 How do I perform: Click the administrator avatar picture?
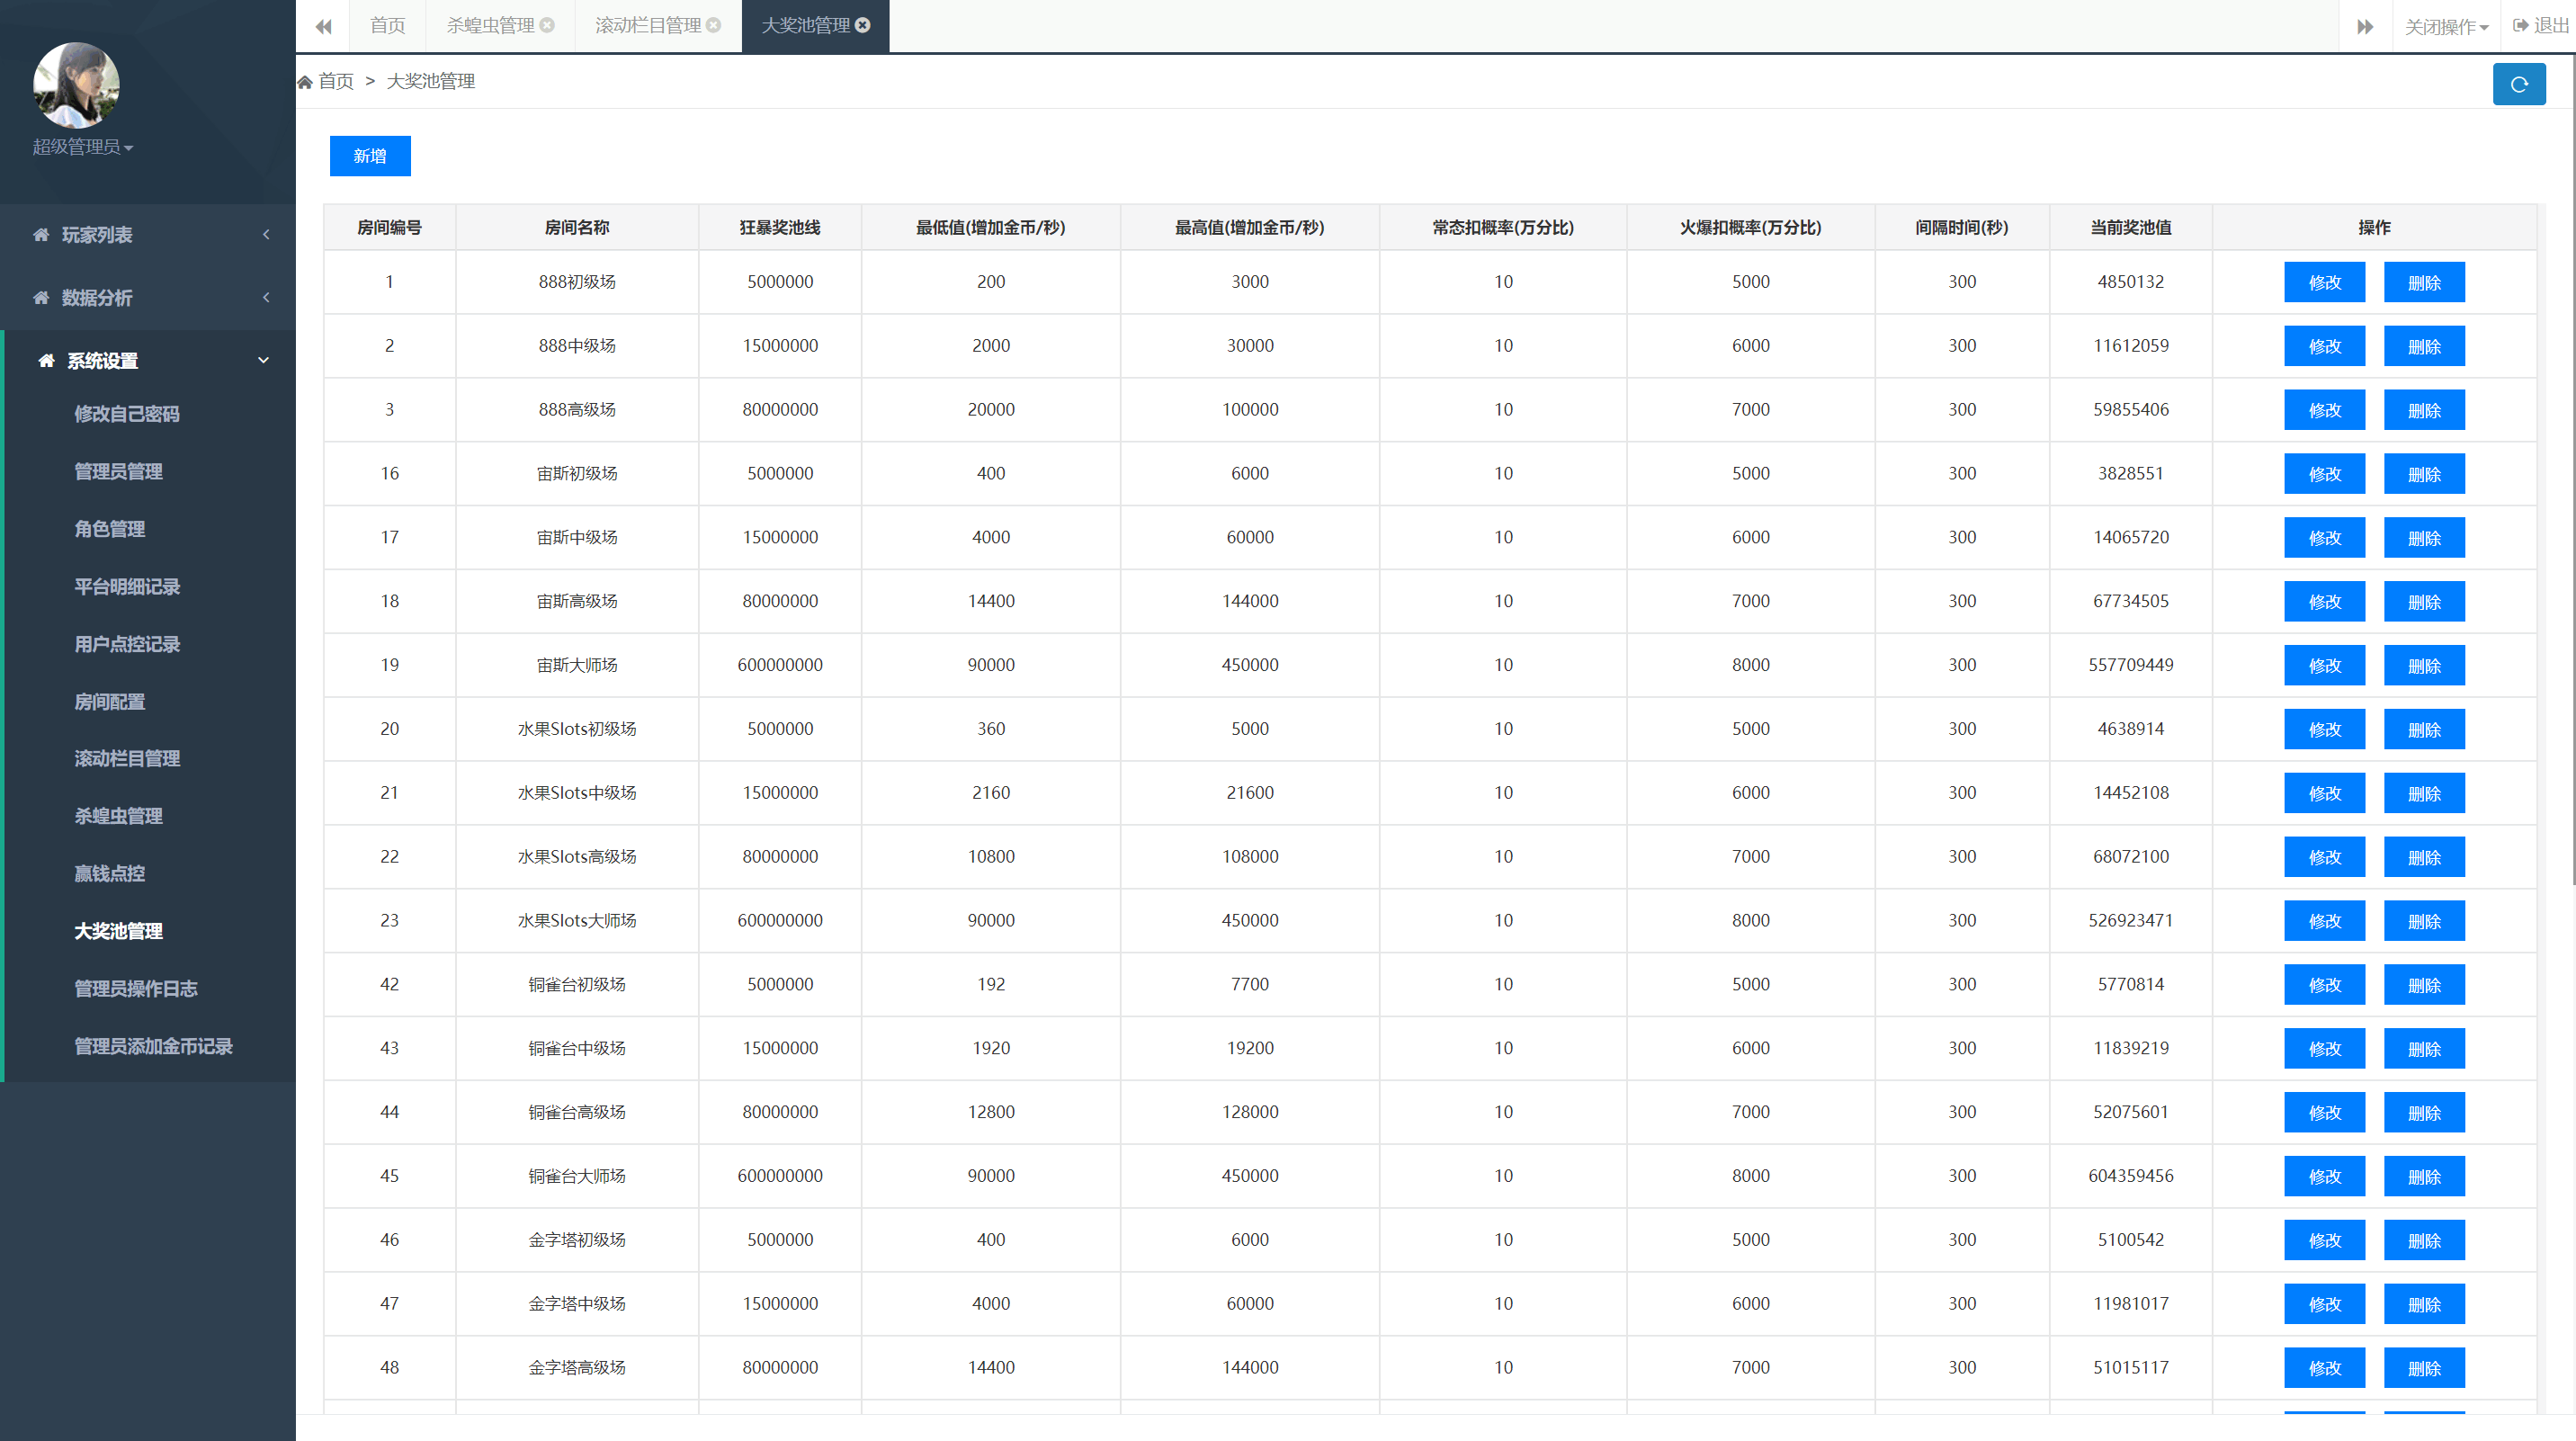[x=76, y=85]
